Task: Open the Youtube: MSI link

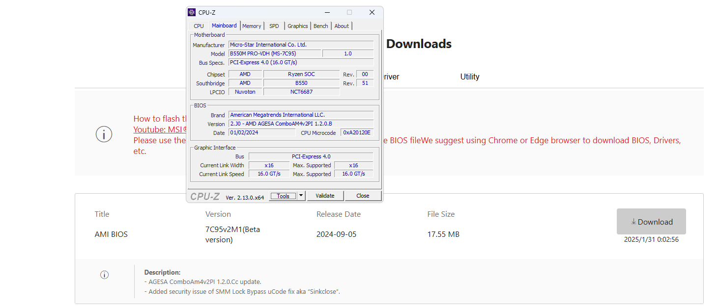Action: point(160,129)
